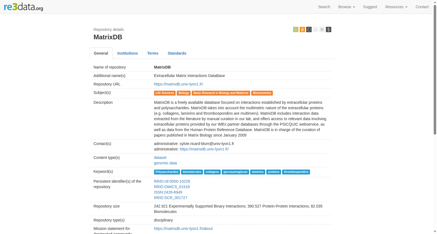Click the collagens keyword tag
Screen dimensions: 437x234
pos(212,172)
